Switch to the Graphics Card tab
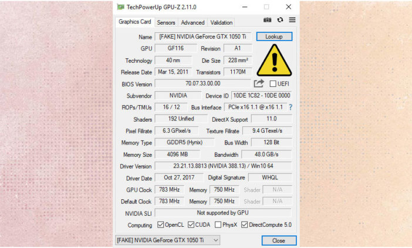This screenshot has width=412, height=248. click(x=135, y=22)
